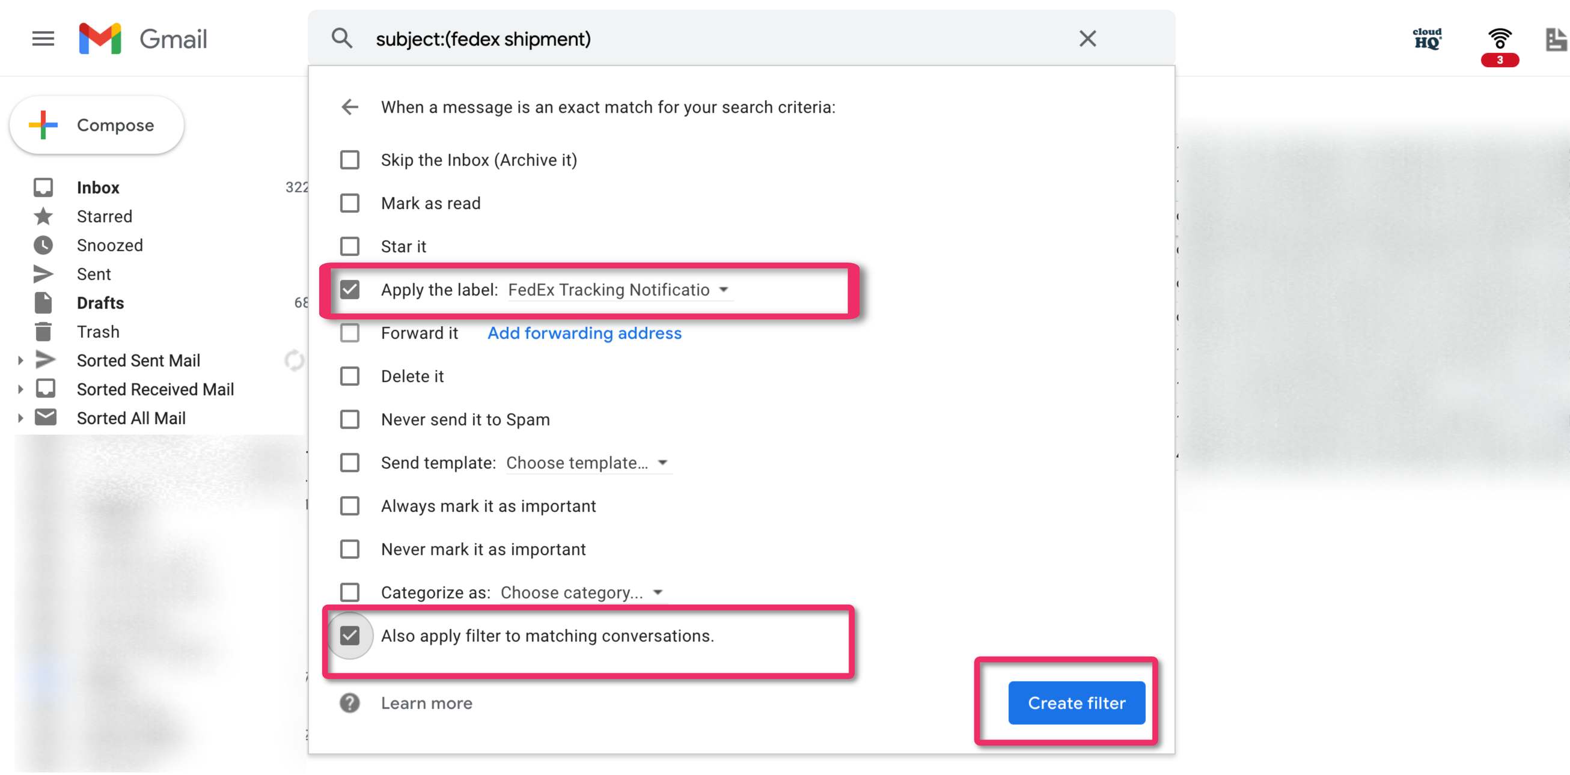
Task: Open the cloudHQ extension icon
Action: click(1428, 38)
